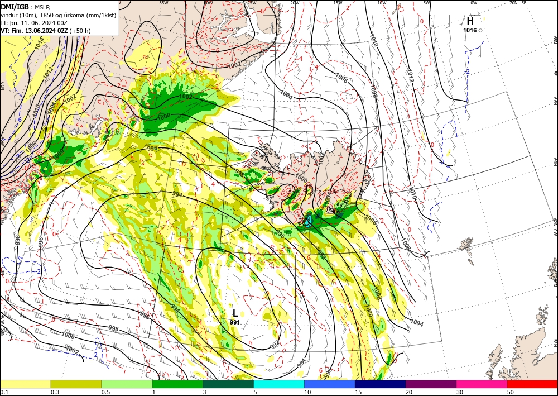Screen dimensions: 558x396
Task: Pick the cyan 5–10 legend swatch
Action: point(279,384)
